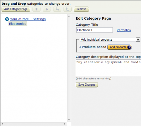Focus the Category Title text field
The width and height of the screenshot is (141, 127).
(x=94, y=30)
